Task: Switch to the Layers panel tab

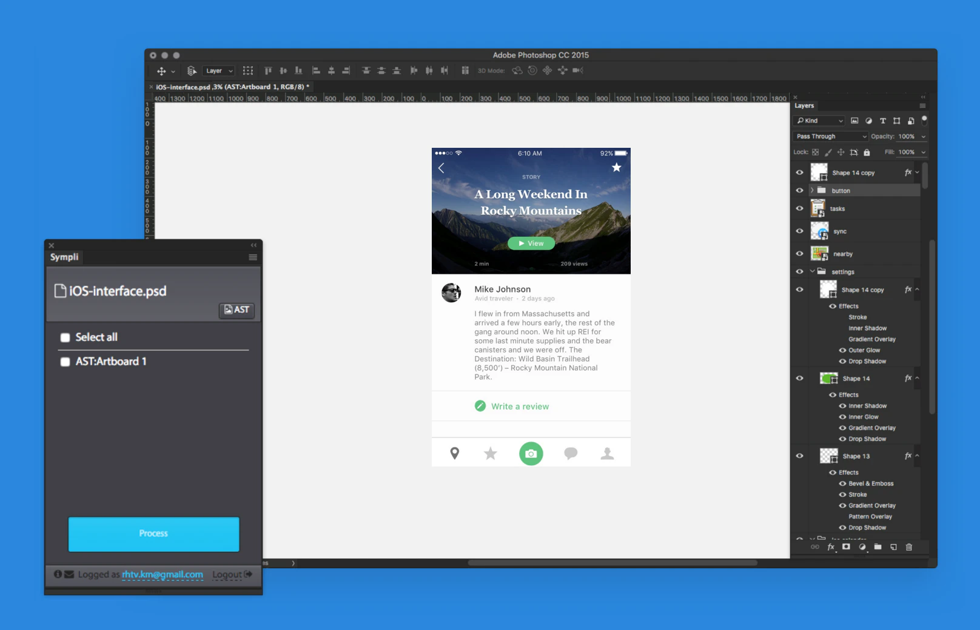Action: (804, 105)
